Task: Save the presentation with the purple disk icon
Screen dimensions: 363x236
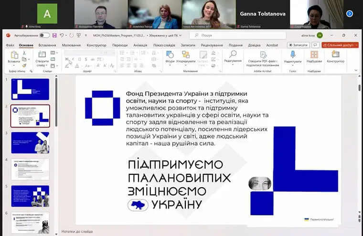Action: point(54,35)
